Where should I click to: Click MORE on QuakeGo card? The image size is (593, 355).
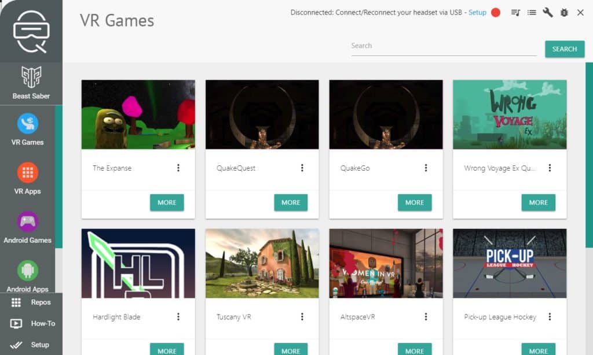click(415, 202)
